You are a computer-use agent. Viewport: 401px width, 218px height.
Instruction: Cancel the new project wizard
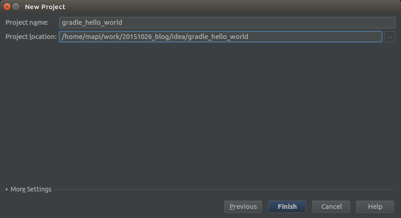click(331, 207)
